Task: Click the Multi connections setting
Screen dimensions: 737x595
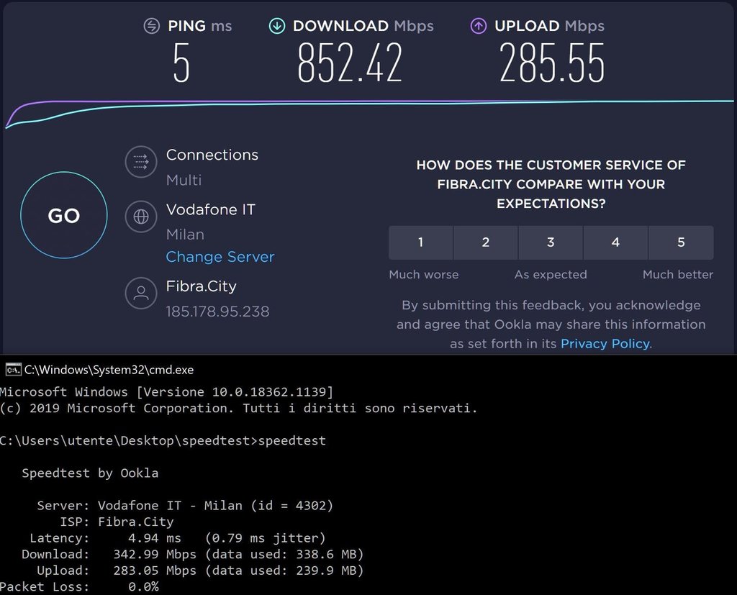Action: click(x=184, y=180)
